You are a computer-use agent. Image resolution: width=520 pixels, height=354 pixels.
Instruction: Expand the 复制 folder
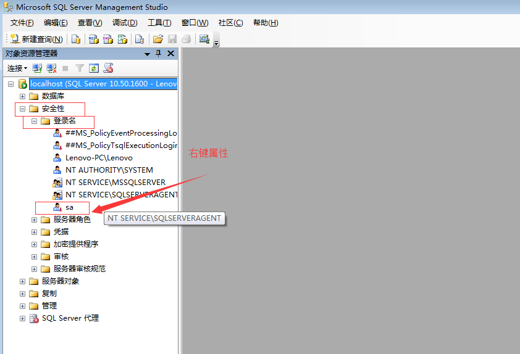[23, 294]
